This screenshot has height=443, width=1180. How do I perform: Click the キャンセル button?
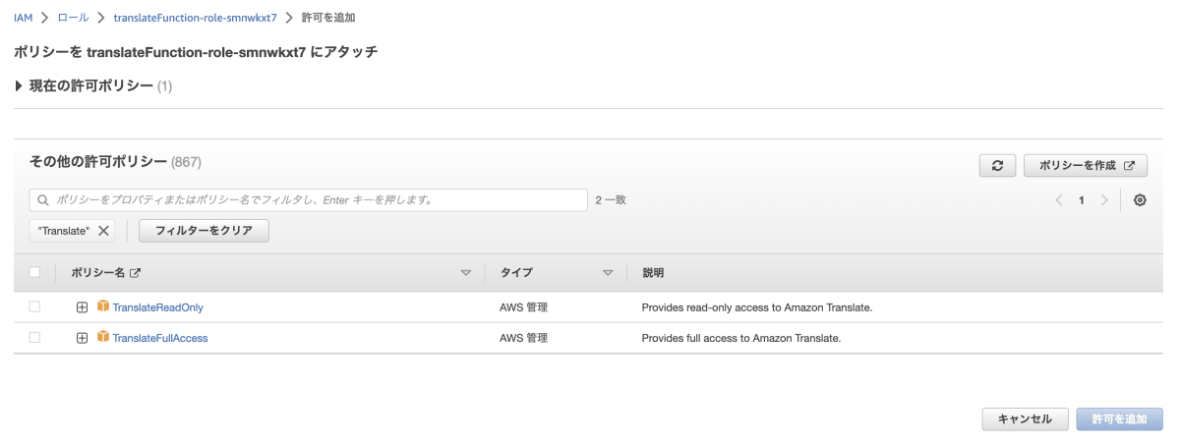(x=1025, y=419)
